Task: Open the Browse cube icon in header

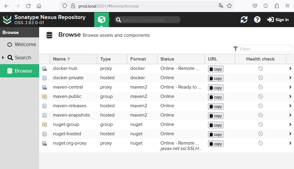Action: (101, 20)
